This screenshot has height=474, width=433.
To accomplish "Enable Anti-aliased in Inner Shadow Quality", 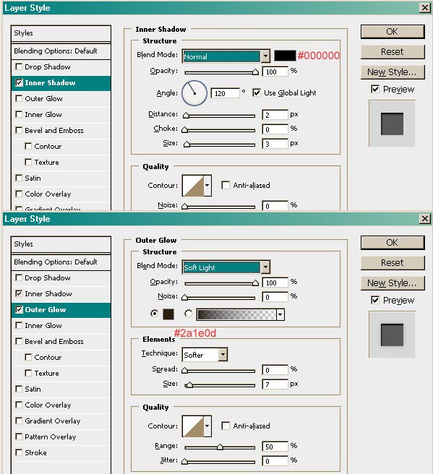I will pyautogui.click(x=226, y=185).
